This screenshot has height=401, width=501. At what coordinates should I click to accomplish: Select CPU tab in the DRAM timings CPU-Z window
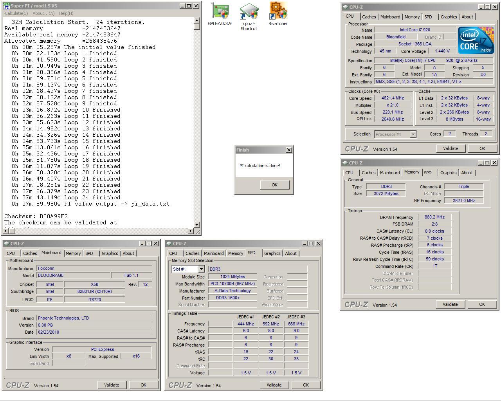349,173
